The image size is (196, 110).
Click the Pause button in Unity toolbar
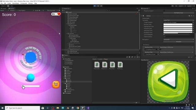tap(98, 6)
